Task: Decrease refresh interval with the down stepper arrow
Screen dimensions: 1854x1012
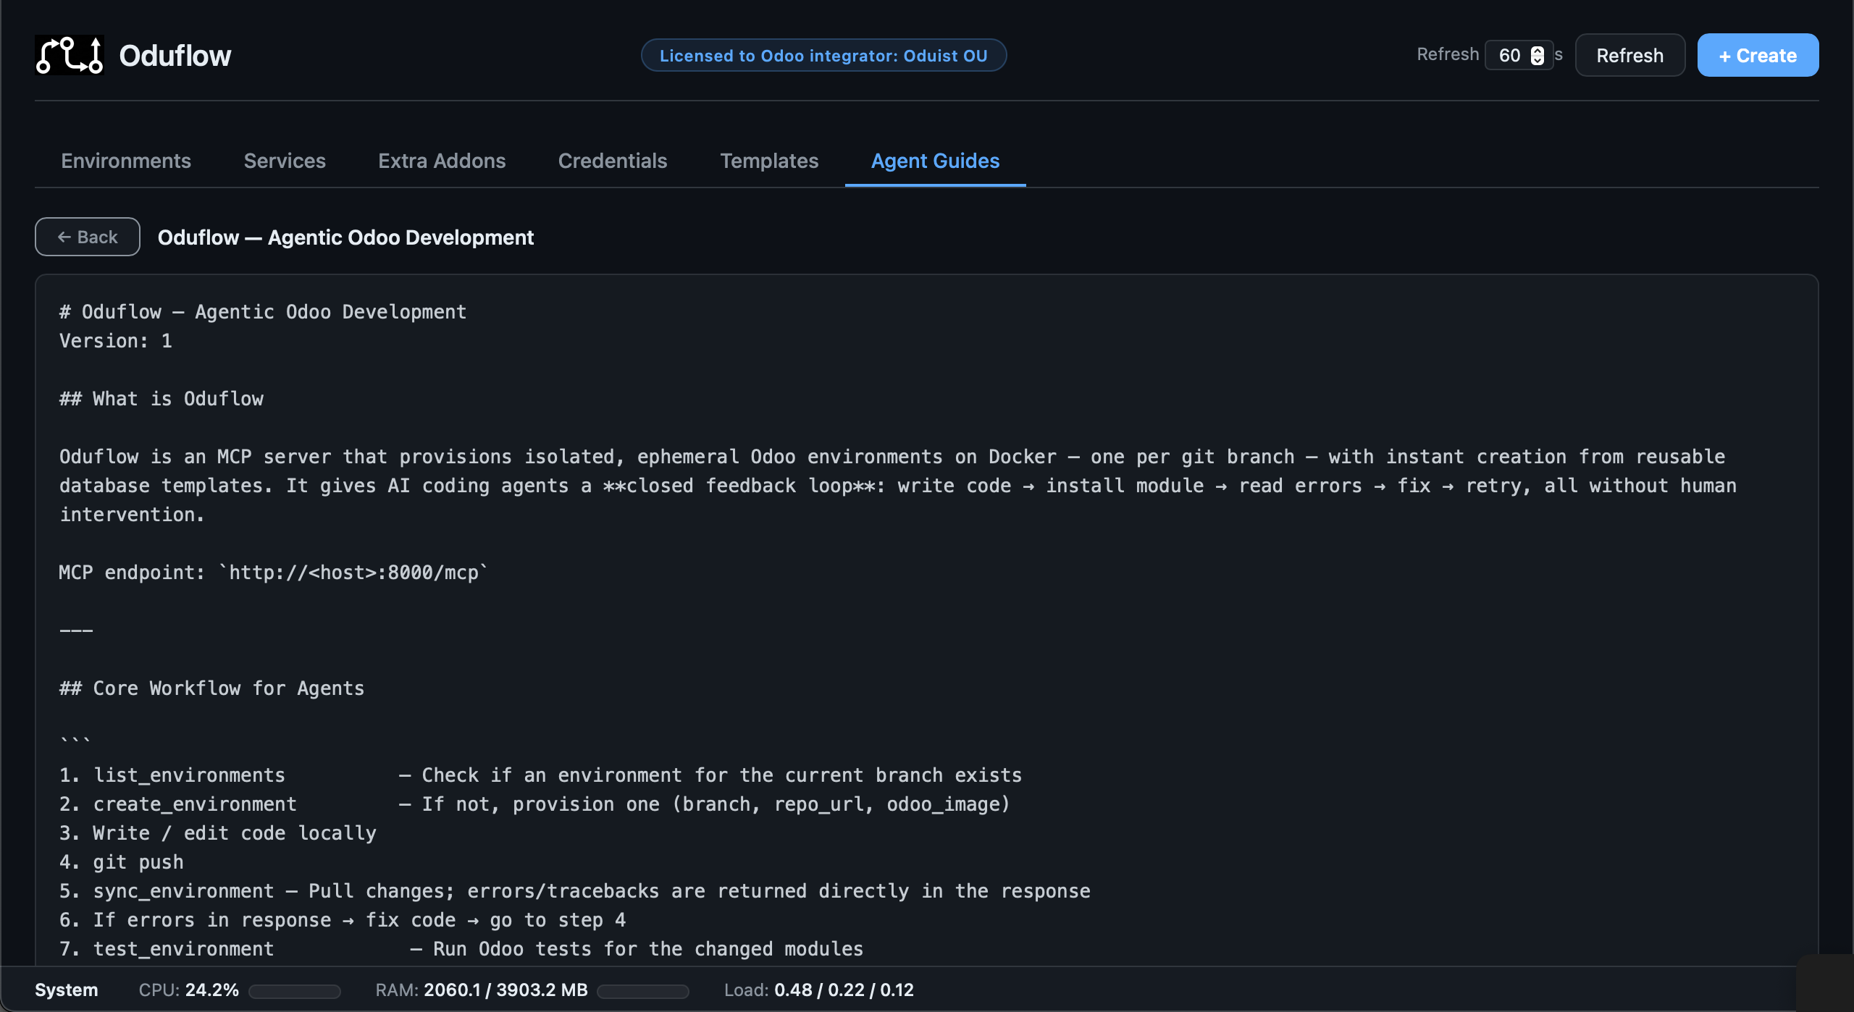Action: [1538, 61]
